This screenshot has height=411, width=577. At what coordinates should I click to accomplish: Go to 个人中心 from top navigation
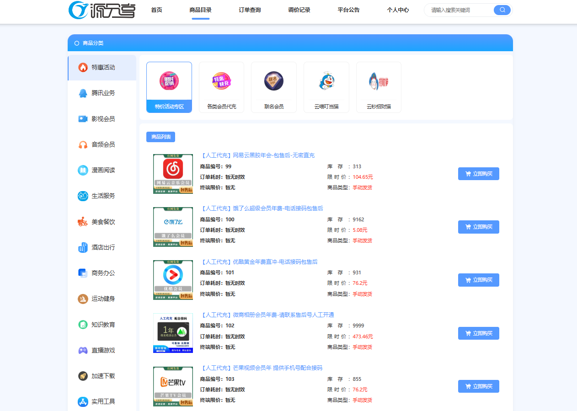pyautogui.click(x=397, y=10)
